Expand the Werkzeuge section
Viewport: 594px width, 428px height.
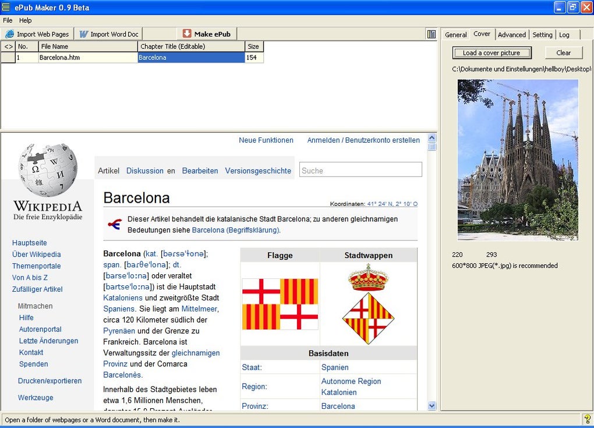36,397
